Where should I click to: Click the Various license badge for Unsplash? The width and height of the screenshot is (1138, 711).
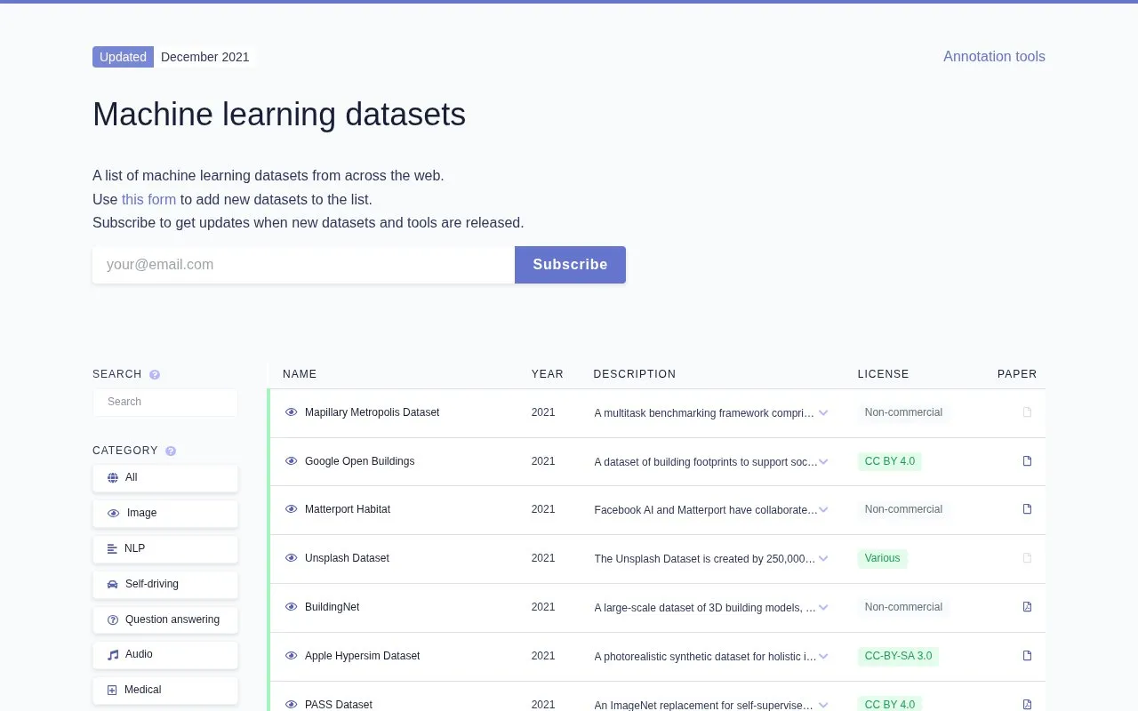pos(882,558)
